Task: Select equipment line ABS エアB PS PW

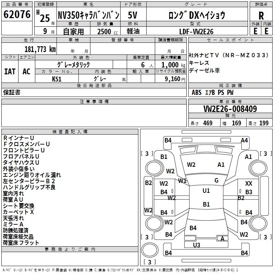Action: pyautogui.click(x=212, y=92)
